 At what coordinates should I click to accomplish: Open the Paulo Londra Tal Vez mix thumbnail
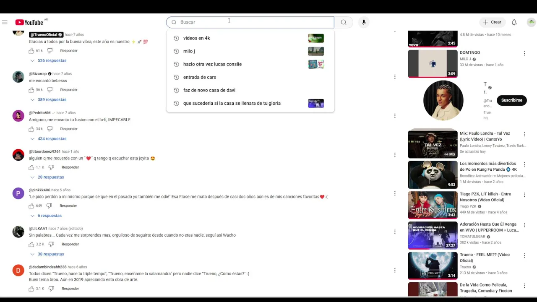(433, 144)
